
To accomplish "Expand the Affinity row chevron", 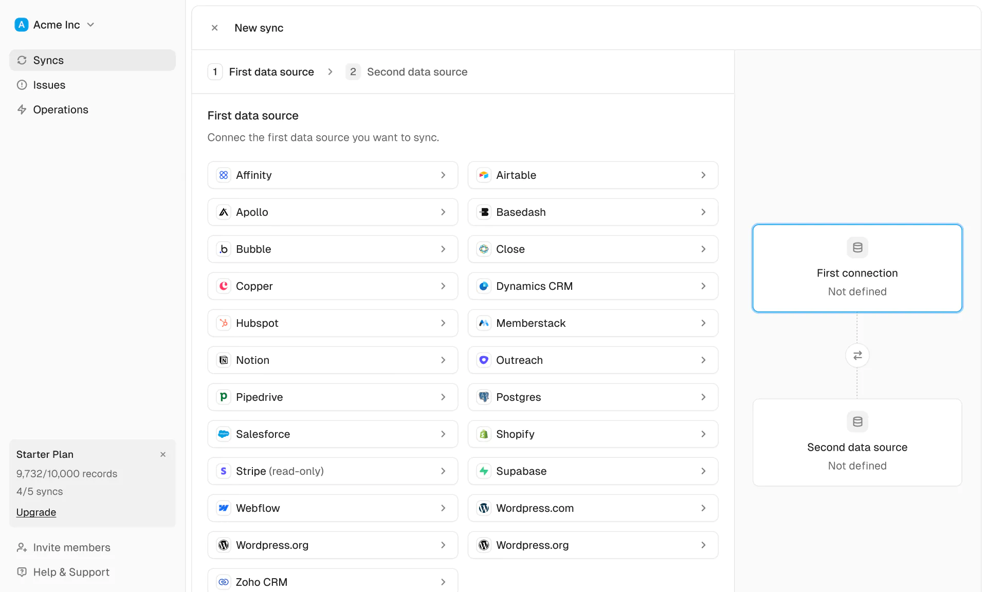I will pos(443,175).
